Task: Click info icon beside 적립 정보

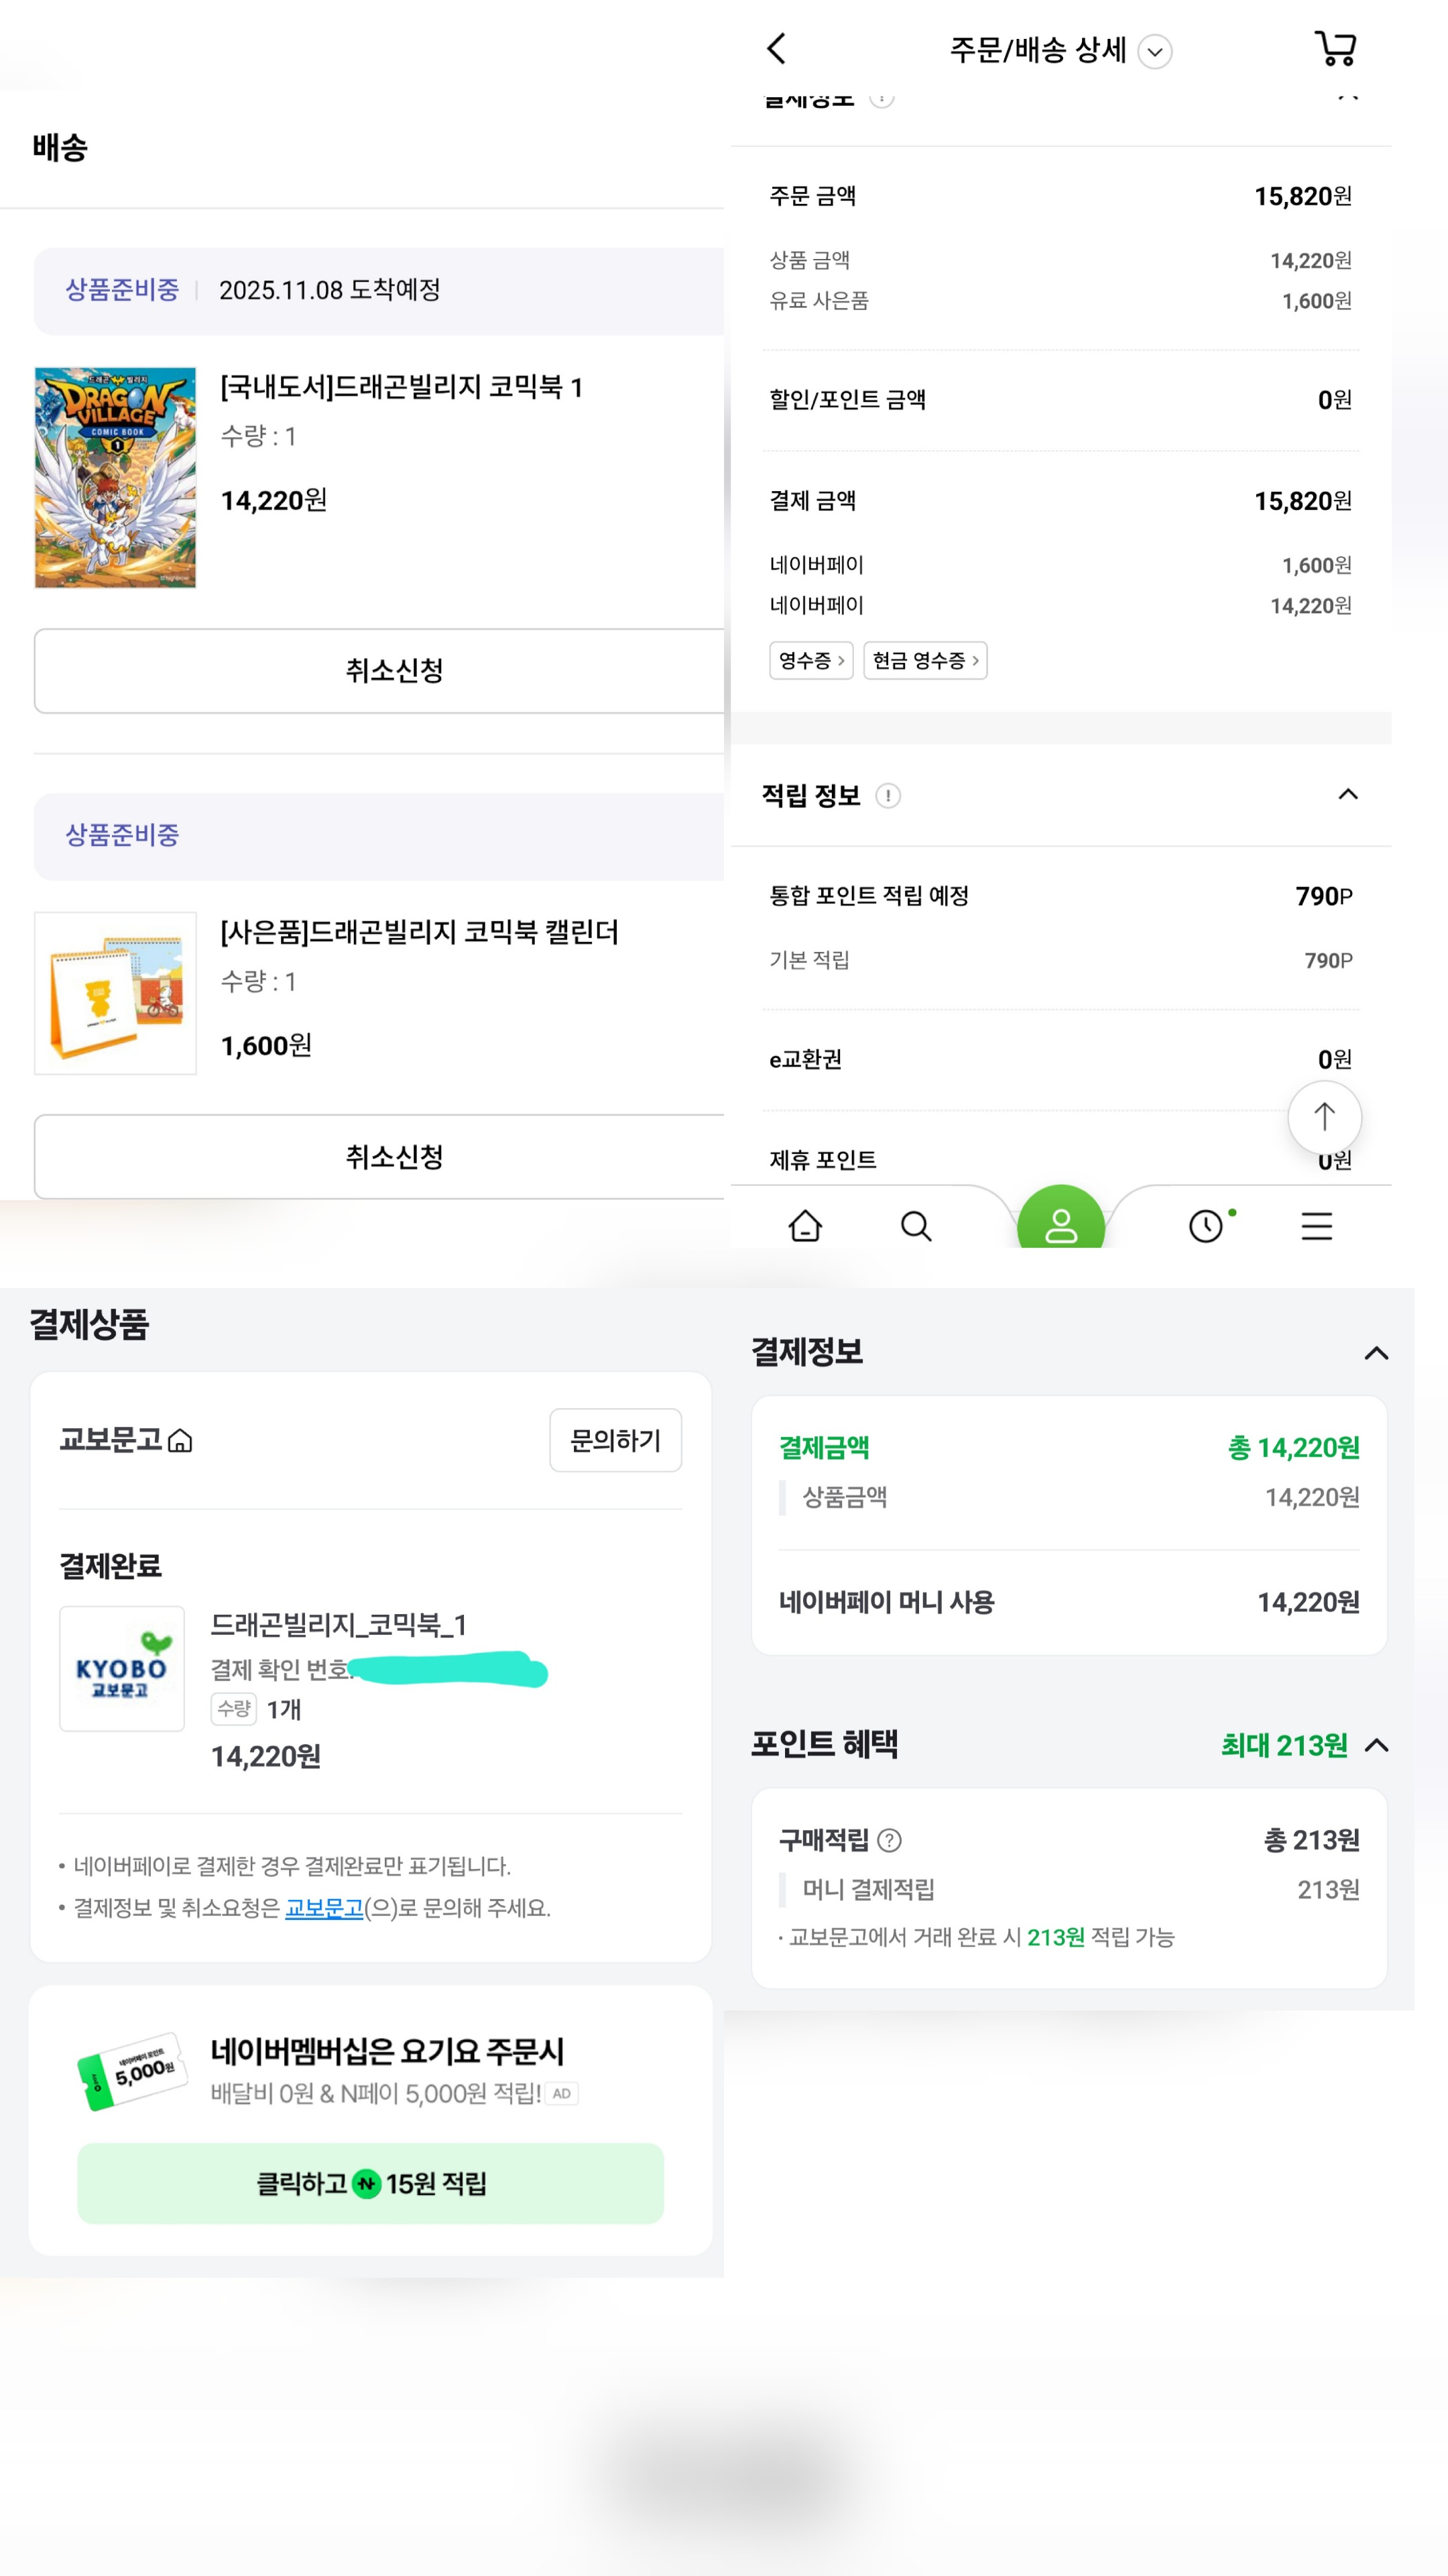Action: click(888, 795)
